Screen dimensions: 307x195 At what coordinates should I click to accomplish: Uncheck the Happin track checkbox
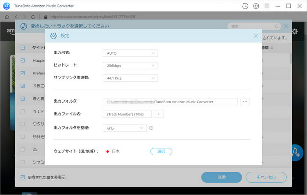coord(23,60)
